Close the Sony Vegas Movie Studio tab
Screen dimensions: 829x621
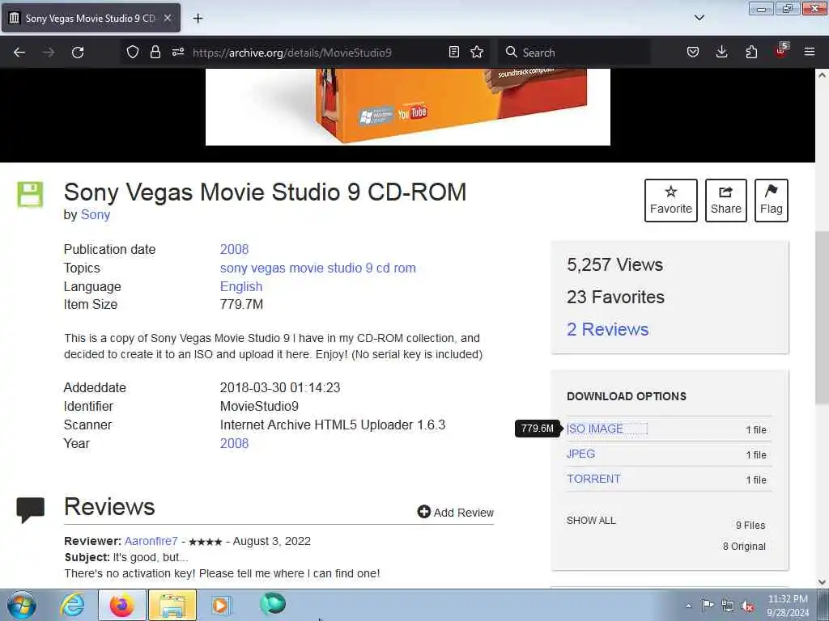167,18
